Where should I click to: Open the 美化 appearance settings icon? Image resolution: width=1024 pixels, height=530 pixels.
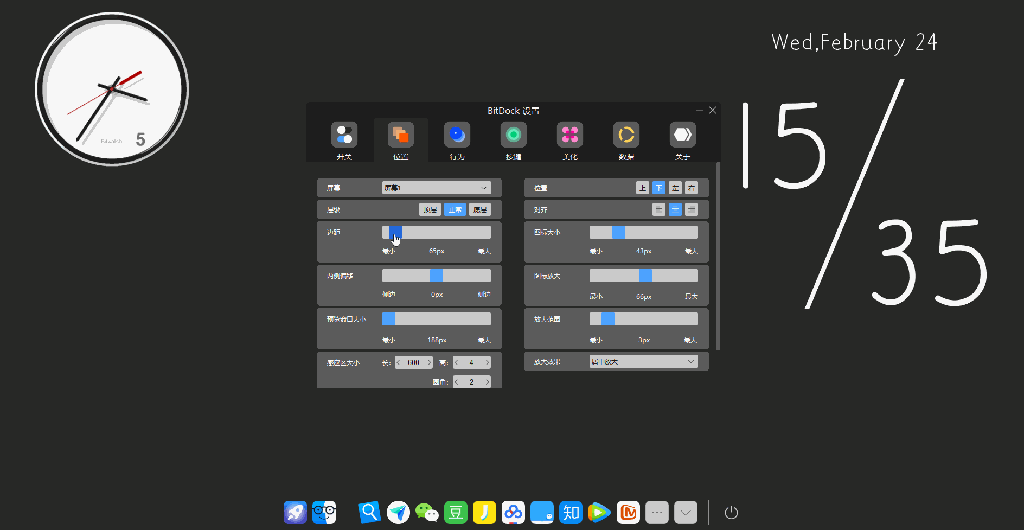pos(570,135)
